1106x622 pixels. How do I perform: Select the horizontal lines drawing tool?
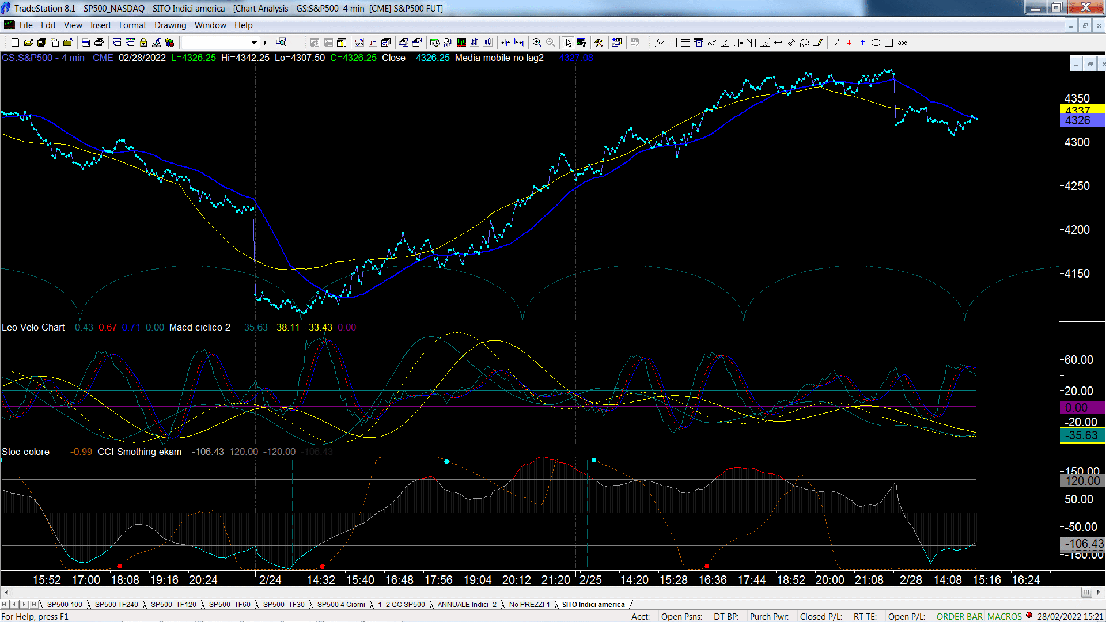click(685, 43)
